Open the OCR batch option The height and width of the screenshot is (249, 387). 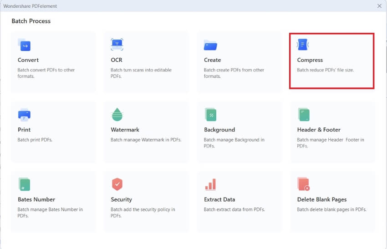(x=147, y=62)
